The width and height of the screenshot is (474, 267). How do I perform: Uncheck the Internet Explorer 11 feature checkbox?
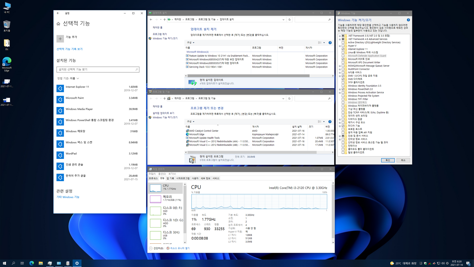pyautogui.click(x=343, y=49)
